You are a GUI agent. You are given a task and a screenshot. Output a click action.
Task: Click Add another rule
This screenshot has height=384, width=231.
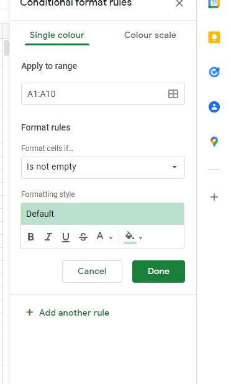click(x=68, y=313)
